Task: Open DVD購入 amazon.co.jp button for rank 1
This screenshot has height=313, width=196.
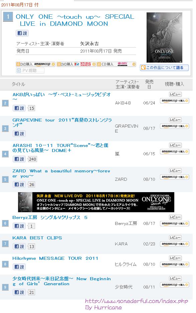Action: point(35,64)
